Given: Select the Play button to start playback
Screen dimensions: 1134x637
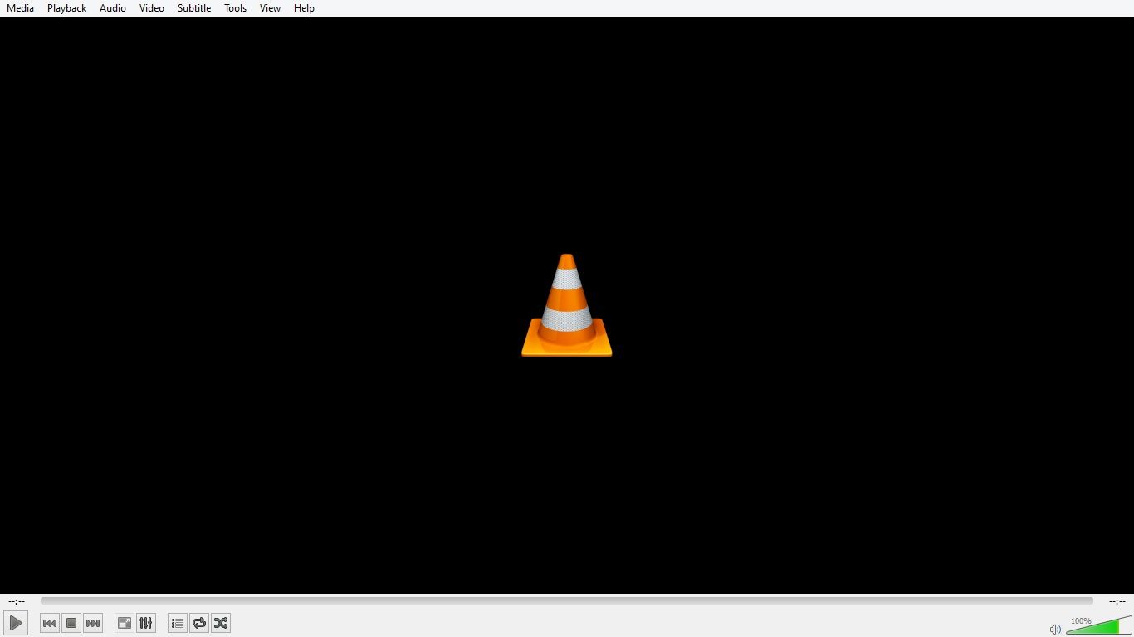Looking at the screenshot, I should 16,623.
